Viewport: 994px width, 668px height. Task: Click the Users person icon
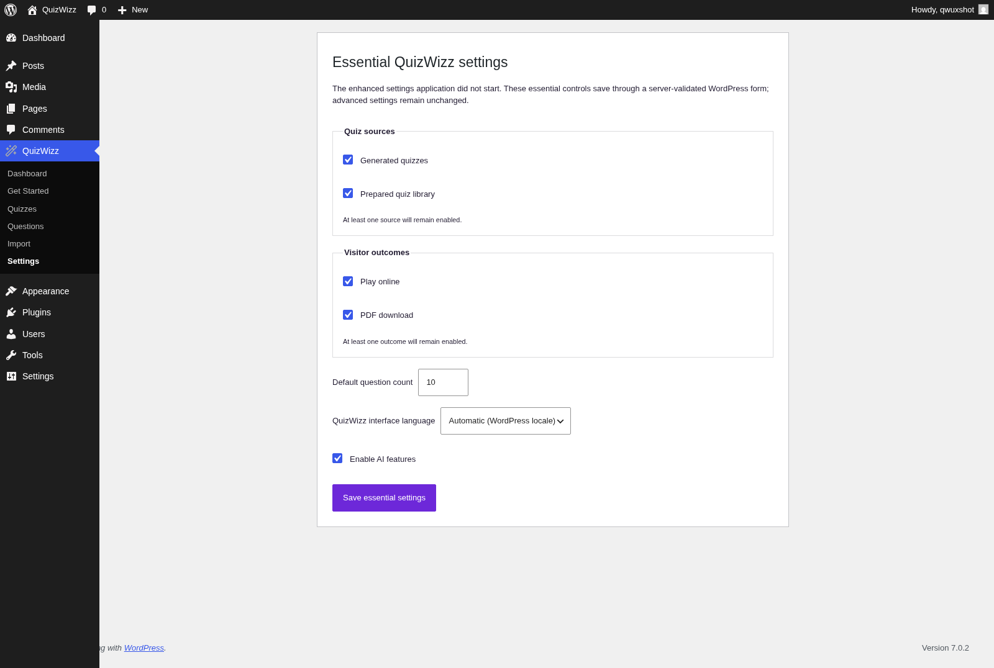coord(11,334)
